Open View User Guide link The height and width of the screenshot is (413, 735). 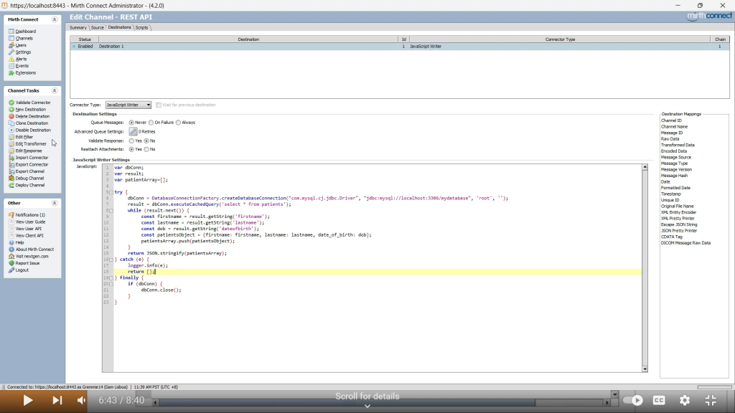[30, 222]
